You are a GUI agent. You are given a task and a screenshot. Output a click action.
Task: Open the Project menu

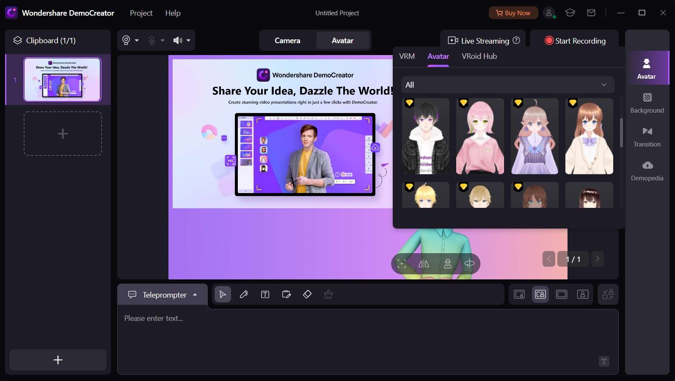141,13
